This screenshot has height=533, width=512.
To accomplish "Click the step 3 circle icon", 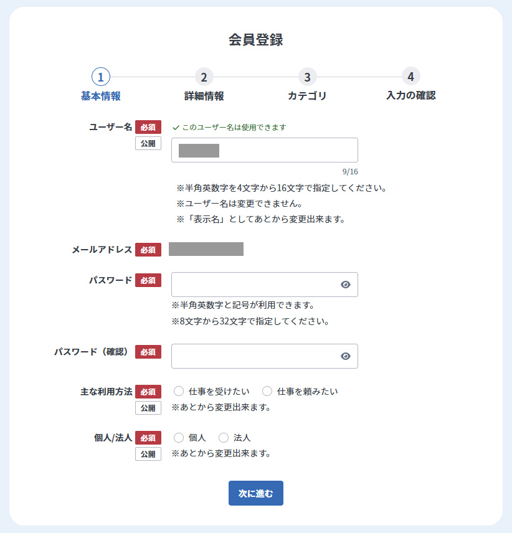I will click(307, 77).
